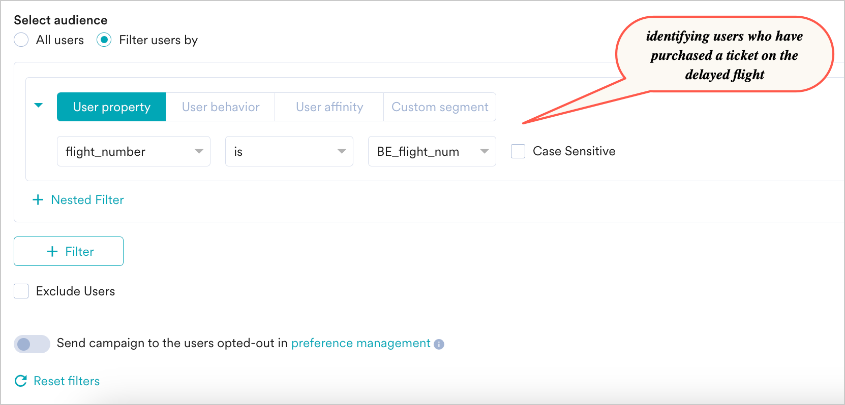Select the All users radio option
This screenshot has width=845, height=405.
[21, 40]
